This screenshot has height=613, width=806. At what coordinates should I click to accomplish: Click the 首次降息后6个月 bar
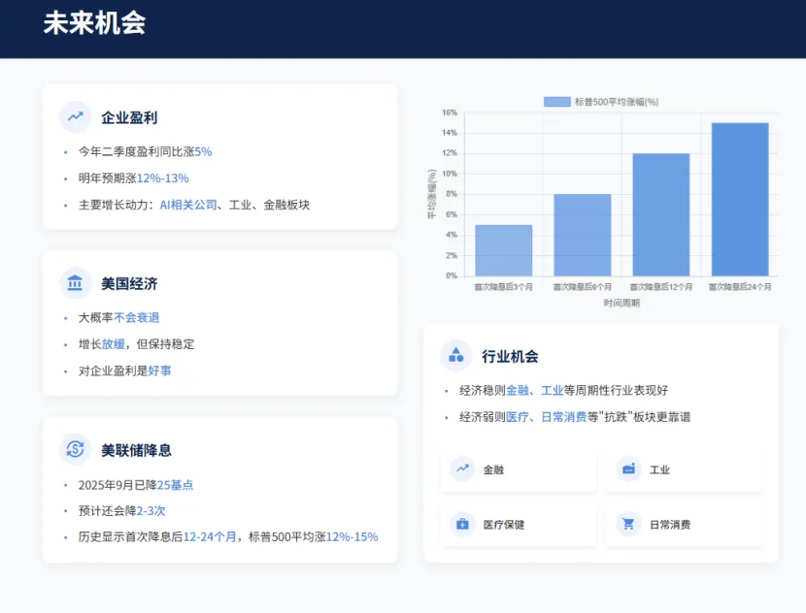[582, 236]
